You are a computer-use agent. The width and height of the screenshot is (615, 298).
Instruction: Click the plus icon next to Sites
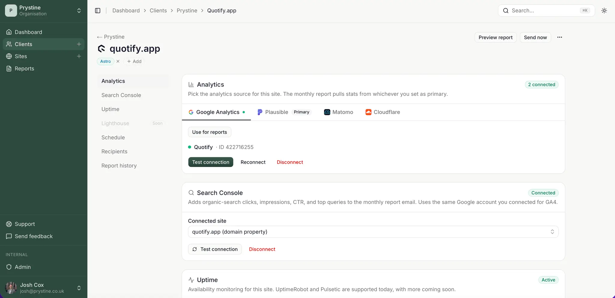click(x=79, y=56)
